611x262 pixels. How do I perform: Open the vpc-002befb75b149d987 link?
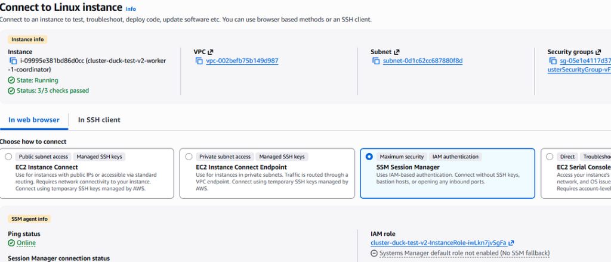(242, 61)
